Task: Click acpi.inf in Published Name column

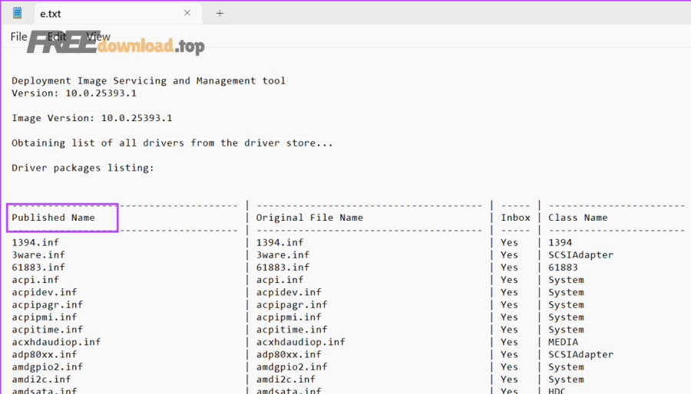Action: [35, 280]
